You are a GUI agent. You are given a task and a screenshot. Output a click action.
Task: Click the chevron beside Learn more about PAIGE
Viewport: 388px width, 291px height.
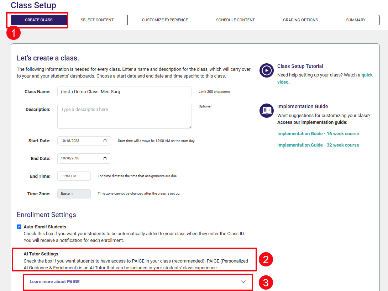click(243, 282)
